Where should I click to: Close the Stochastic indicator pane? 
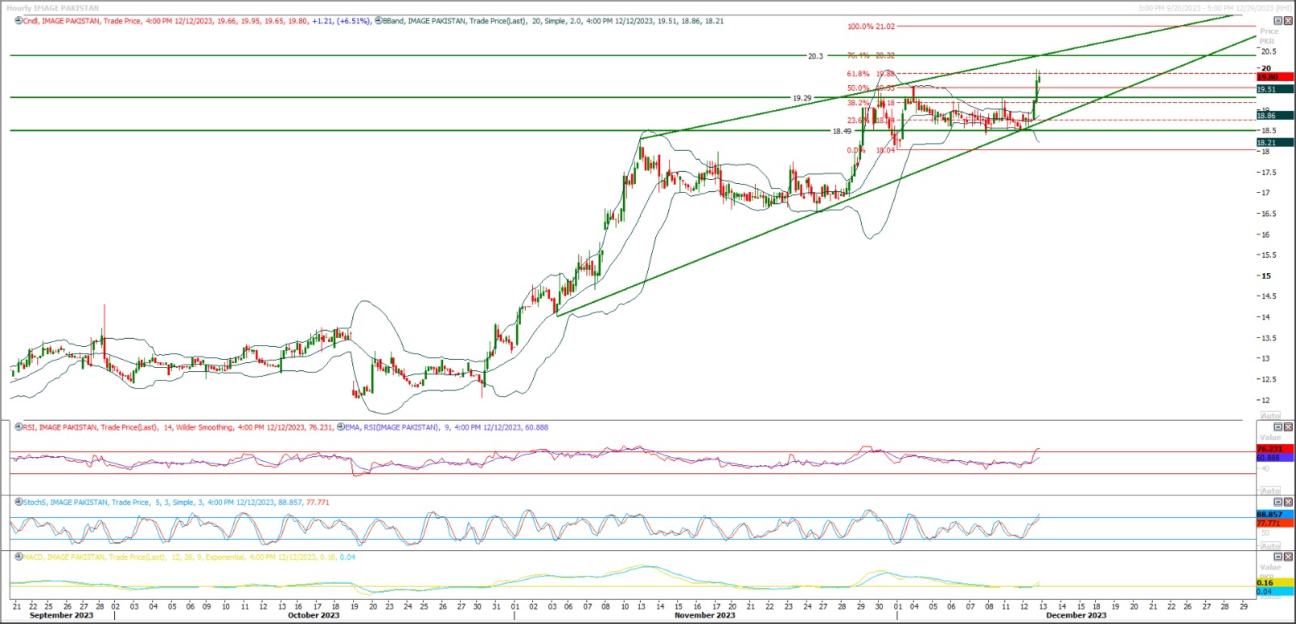pyautogui.click(x=1289, y=502)
